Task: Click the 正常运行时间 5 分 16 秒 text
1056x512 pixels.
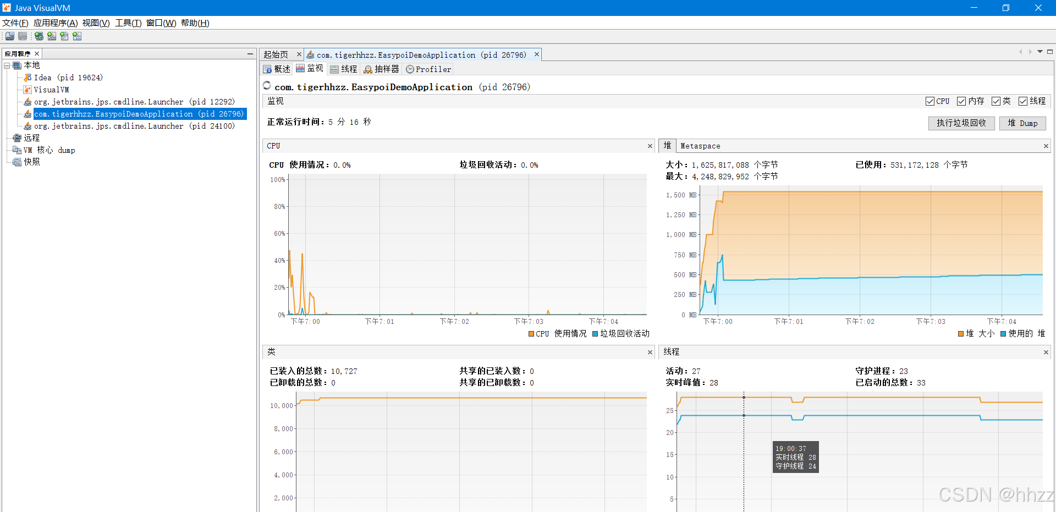Action: (319, 122)
